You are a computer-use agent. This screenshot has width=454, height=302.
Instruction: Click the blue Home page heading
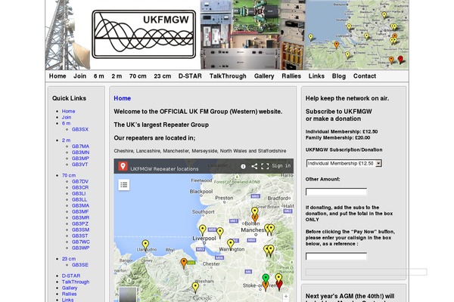tap(122, 98)
